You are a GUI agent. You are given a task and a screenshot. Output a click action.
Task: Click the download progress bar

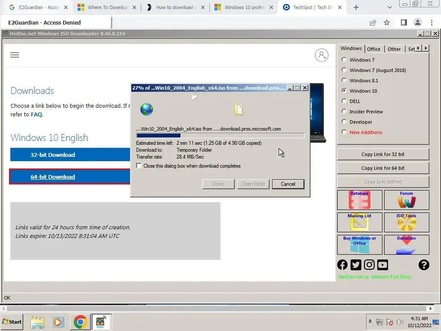tap(220, 135)
